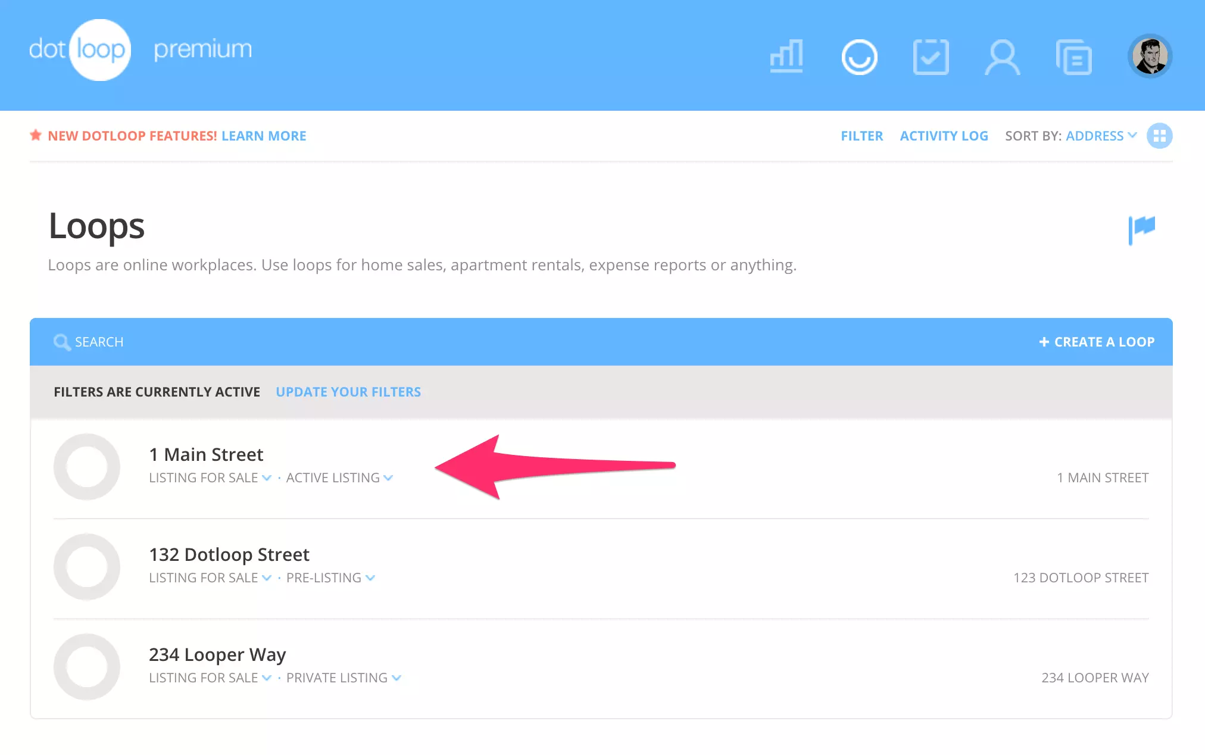
Task: Open the Activity Log
Action: click(x=944, y=136)
